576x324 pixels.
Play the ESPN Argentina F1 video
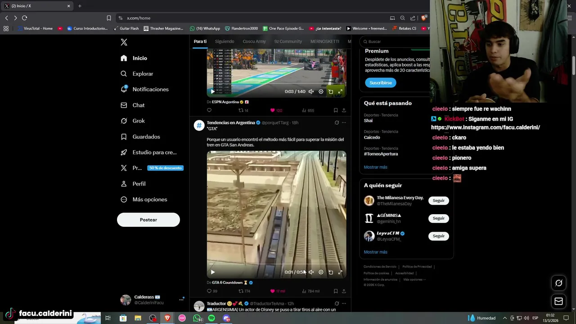[x=213, y=91]
